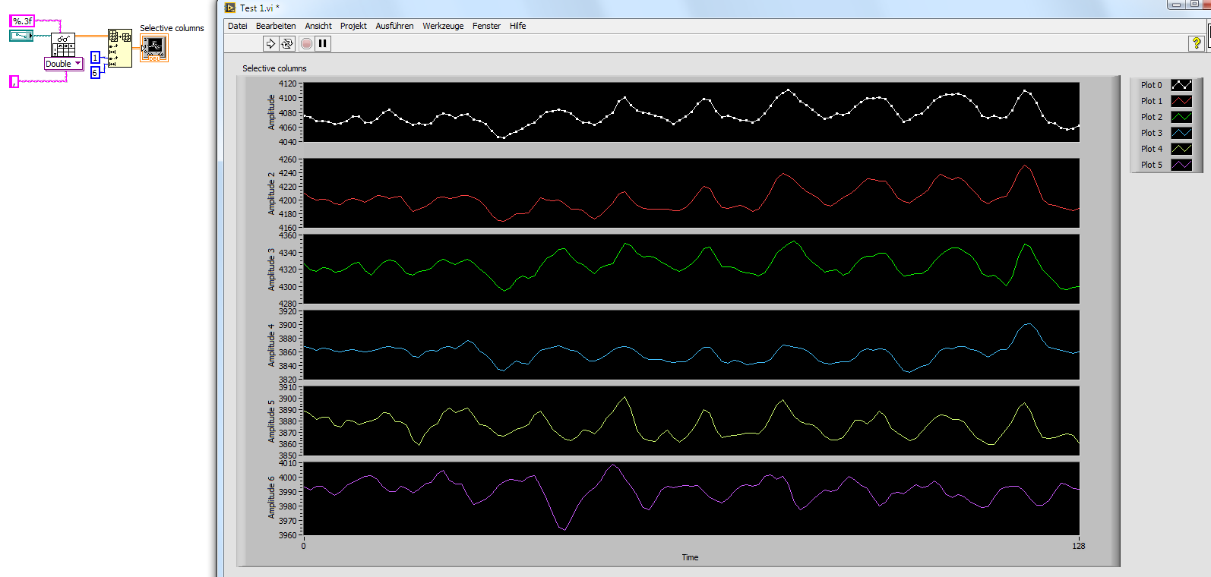Pause the VI execution

[x=323, y=43]
